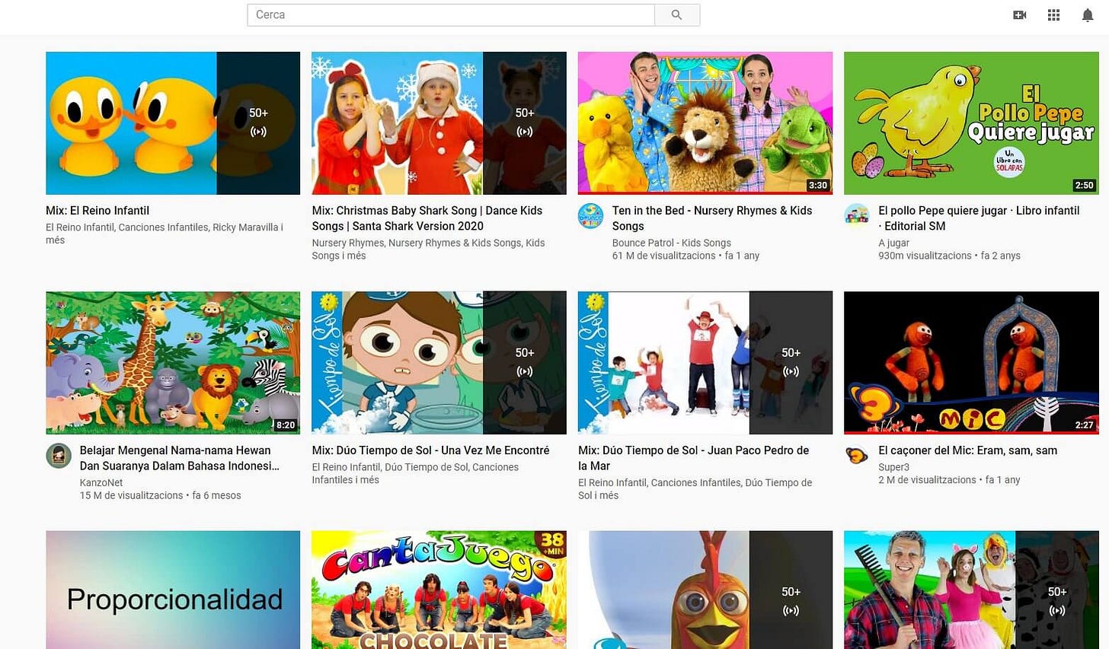Viewport: 1109px width, 649px height.
Task: Open the farmer with rake mix thumbnail
Action: (x=971, y=590)
